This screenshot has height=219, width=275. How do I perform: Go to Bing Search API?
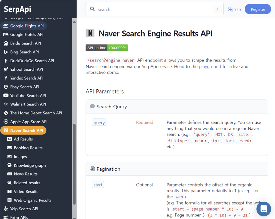tap(25, 52)
